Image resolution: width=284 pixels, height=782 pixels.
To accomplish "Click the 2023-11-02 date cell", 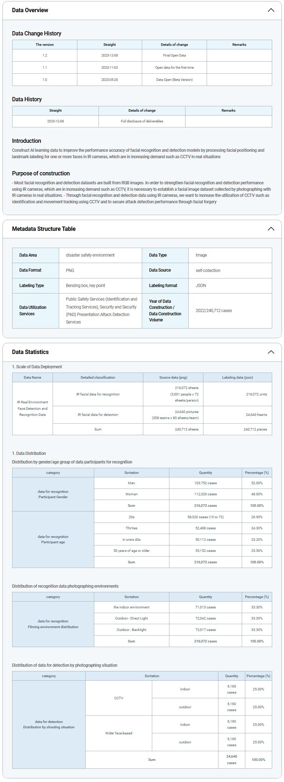I will click(110, 68).
